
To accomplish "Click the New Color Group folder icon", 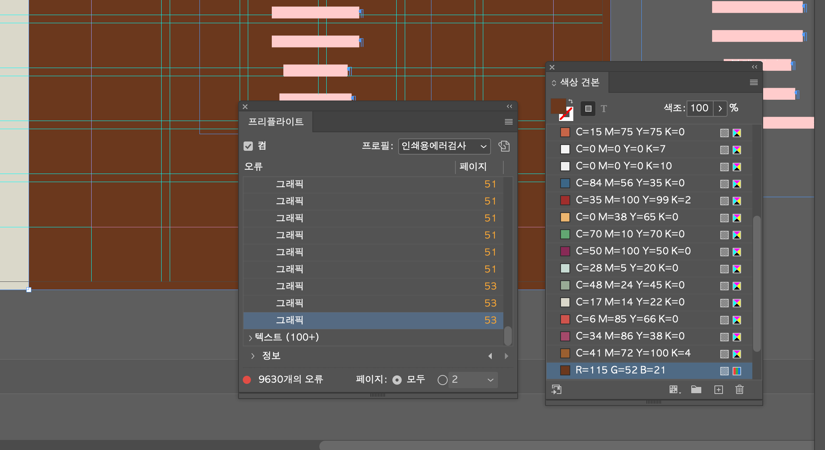I will point(696,390).
